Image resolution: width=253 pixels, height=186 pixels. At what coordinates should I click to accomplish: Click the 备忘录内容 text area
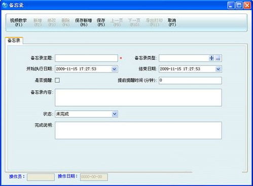138,97
